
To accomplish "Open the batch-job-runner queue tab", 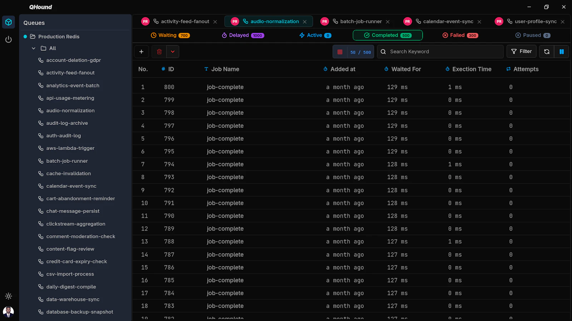I will click(x=356, y=21).
